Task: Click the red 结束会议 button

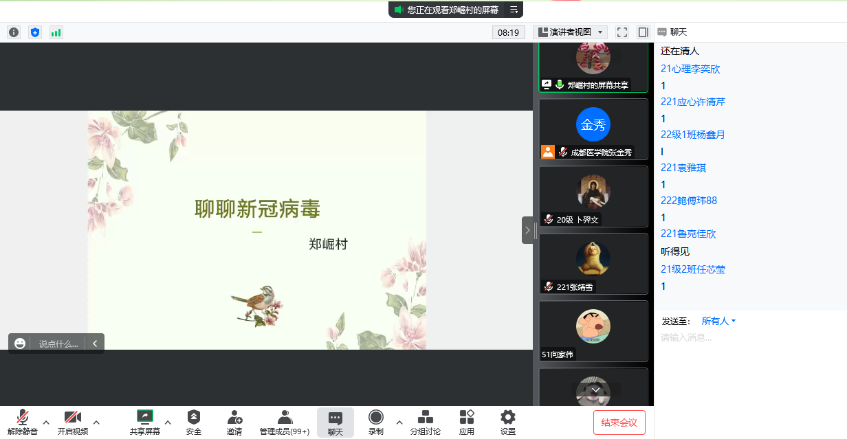Action: [619, 423]
